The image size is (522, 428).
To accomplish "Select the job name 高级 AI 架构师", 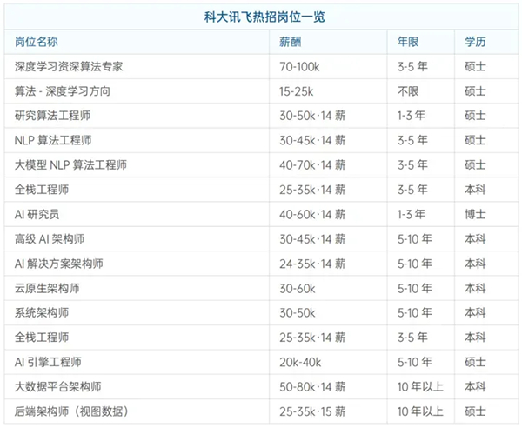I will 50,238.
